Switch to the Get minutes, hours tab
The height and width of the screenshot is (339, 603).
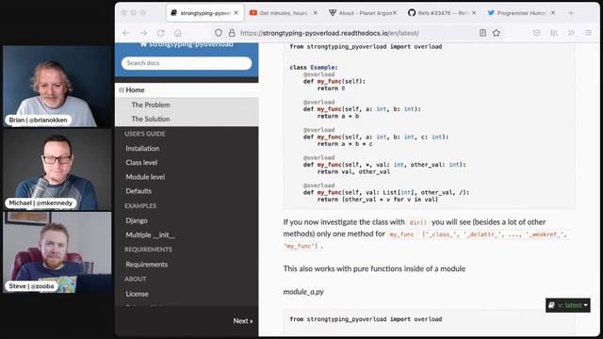[x=284, y=13]
